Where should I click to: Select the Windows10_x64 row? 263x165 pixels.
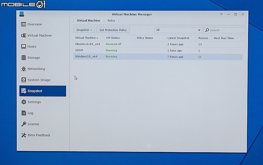coord(158,57)
